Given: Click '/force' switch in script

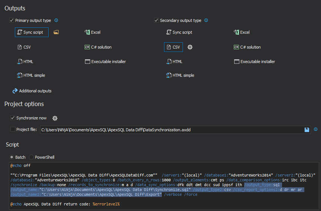Looking at the screenshot, I should click(191, 195).
